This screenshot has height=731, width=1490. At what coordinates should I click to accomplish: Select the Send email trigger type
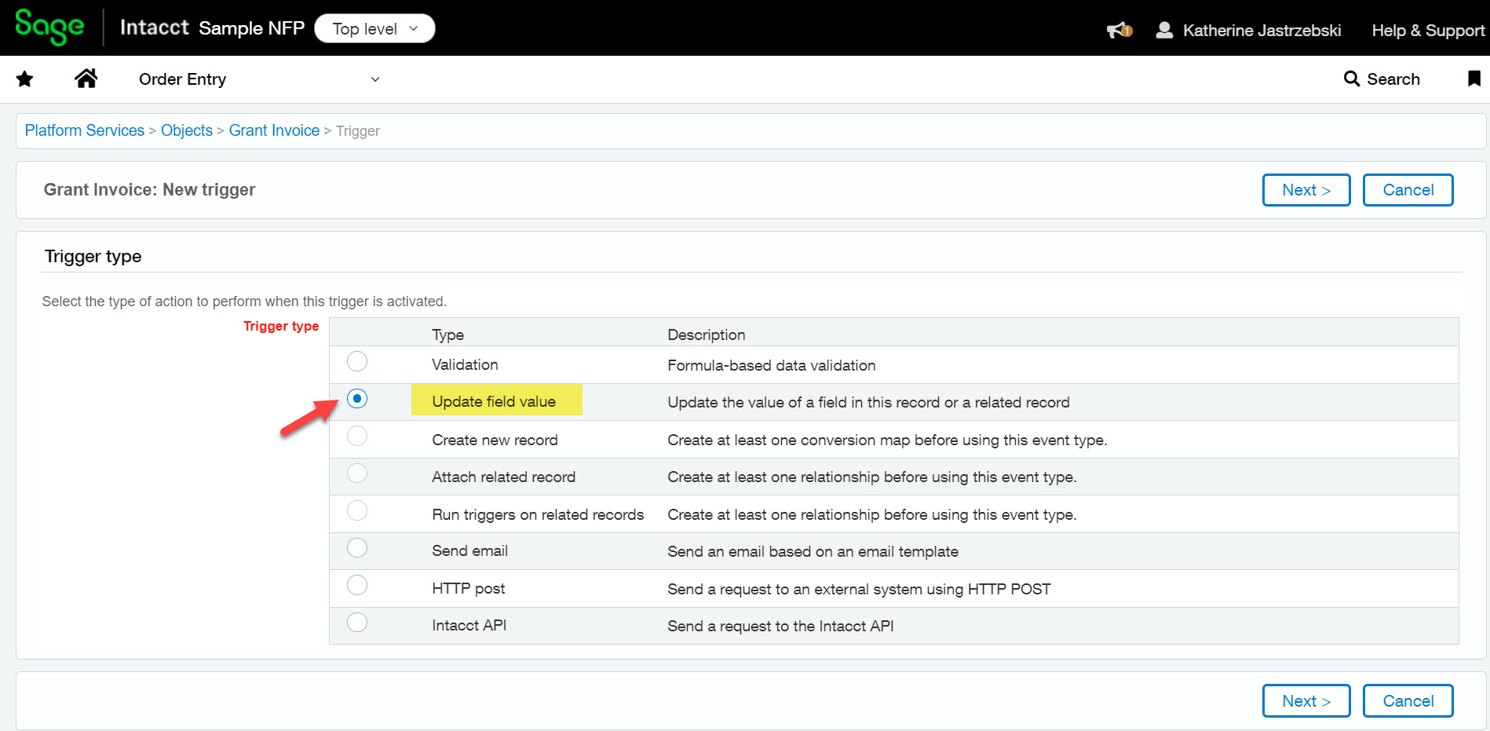pos(357,547)
